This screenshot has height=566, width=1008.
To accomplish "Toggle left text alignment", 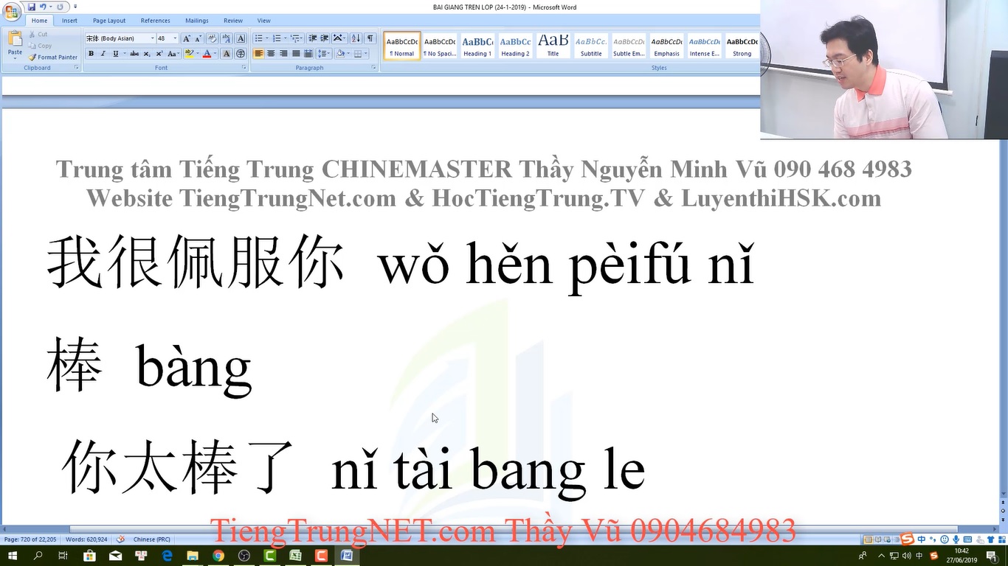I will (258, 54).
